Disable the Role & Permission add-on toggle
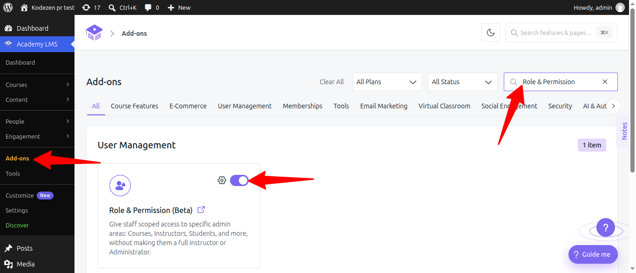Screen dimensions: 636x273 (x=239, y=180)
